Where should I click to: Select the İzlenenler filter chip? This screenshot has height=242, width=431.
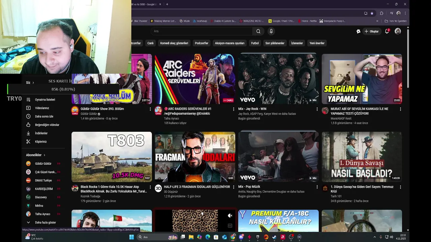tap(297, 43)
